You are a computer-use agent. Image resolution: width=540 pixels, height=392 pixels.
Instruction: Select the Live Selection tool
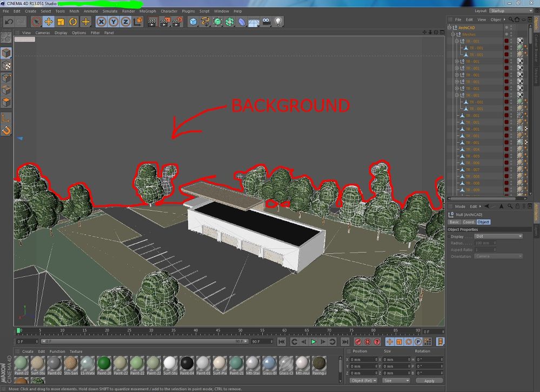pyautogui.click(x=36, y=22)
